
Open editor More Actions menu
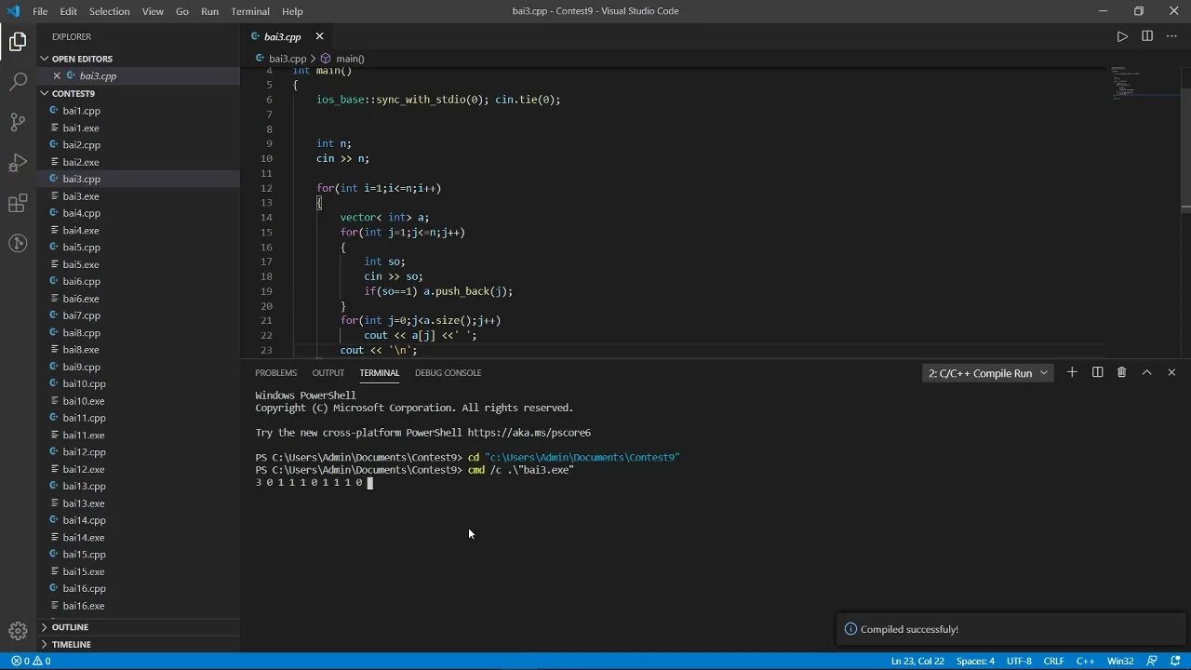tap(1171, 36)
